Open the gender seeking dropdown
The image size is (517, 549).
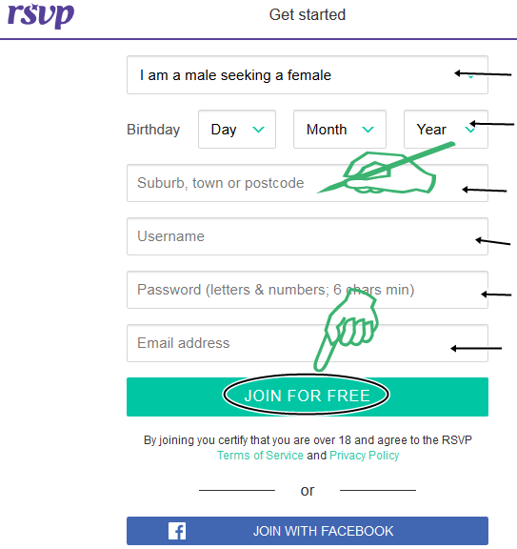pyautogui.click(x=308, y=75)
